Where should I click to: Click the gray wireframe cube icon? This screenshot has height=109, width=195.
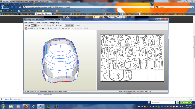tap(39, 25)
